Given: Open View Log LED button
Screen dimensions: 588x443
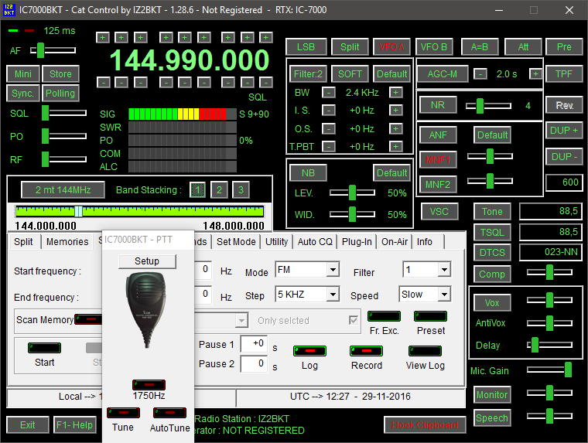Looking at the screenshot, I should pyautogui.click(x=425, y=351).
